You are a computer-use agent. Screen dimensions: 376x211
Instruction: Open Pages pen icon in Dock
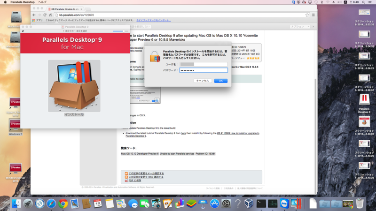point(168,203)
